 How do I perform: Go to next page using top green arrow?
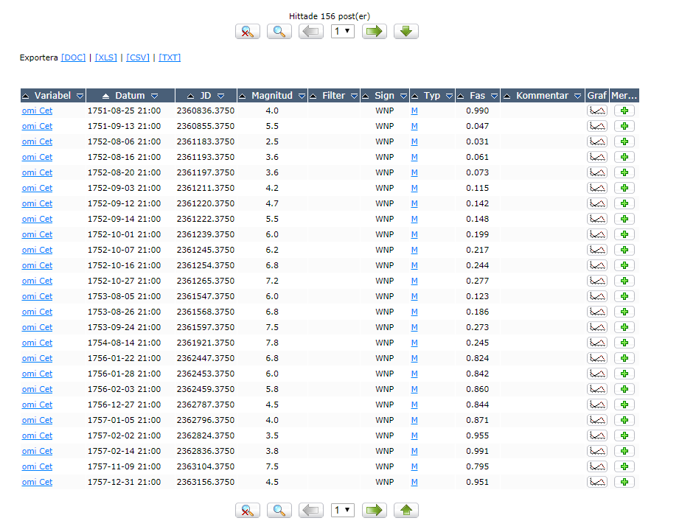375,32
